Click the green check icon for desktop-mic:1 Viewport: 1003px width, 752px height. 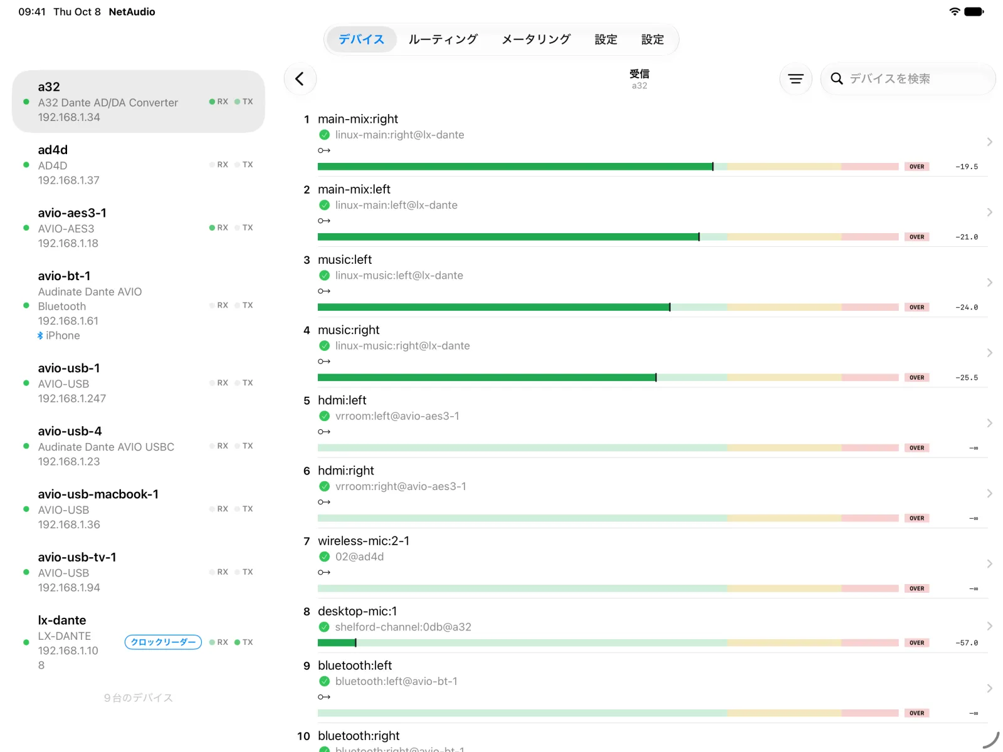pos(325,627)
